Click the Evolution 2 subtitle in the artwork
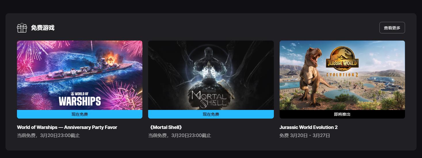The height and width of the screenshot is (158, 422). click(x=342, y=75)
